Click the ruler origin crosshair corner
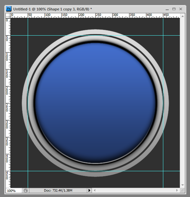This screenshot has height=197, width=190. pyautogui.click(x=8, y=16)
